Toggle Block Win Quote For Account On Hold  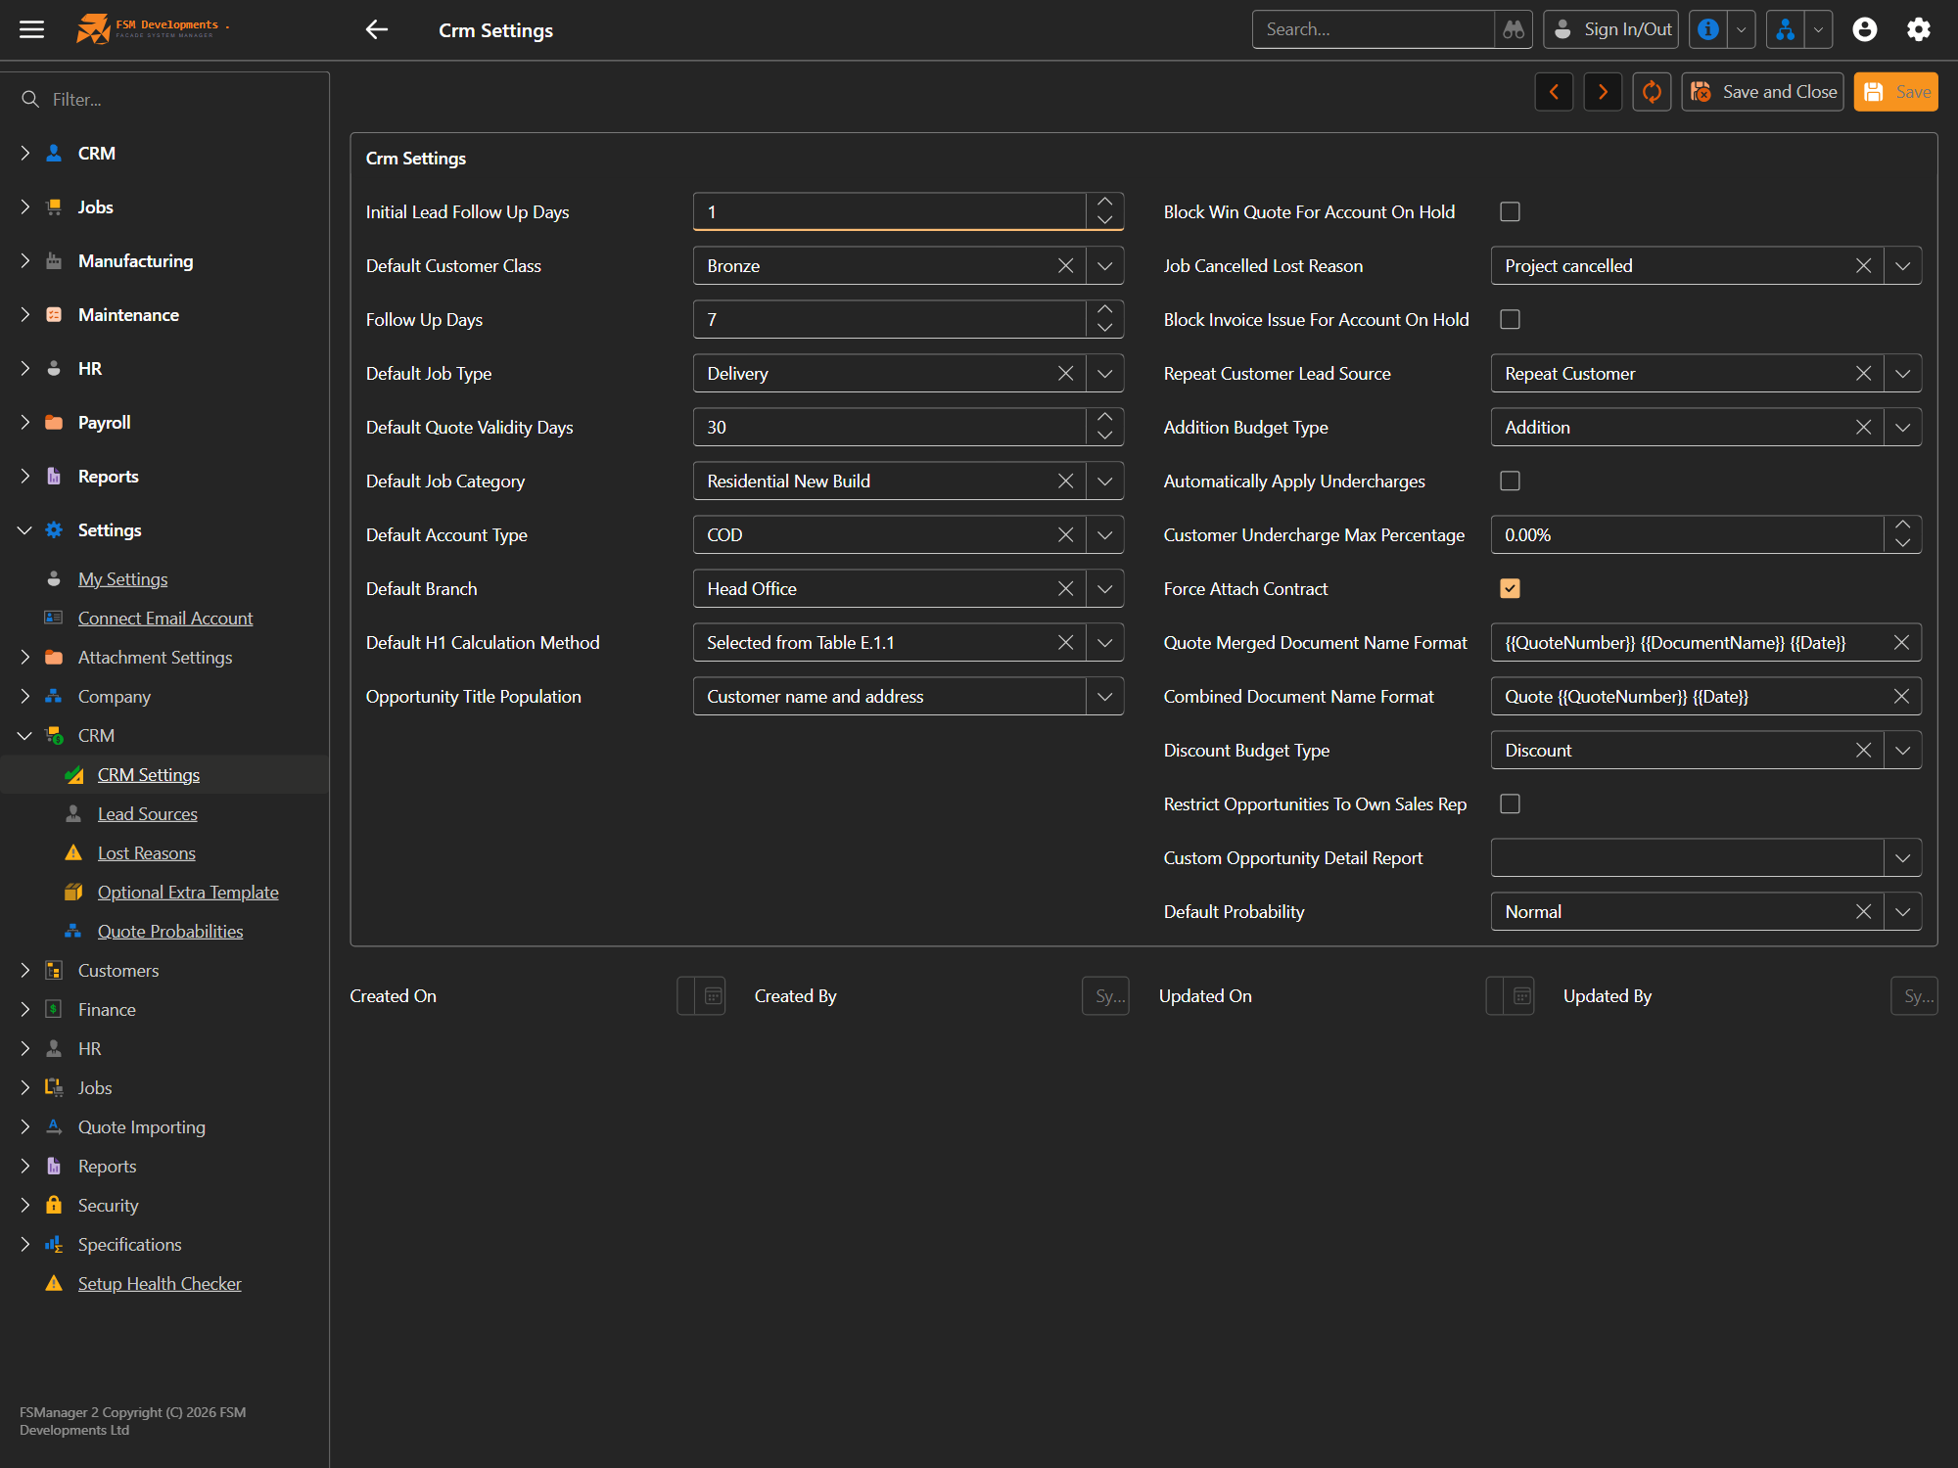[x=1511, y=211]
